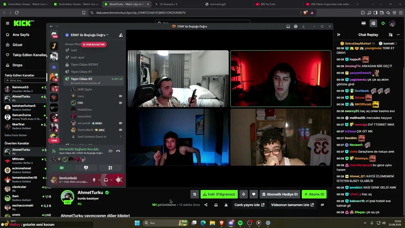Invite members icon beside Discord server name
405x228 pixels.
(121, 35)
